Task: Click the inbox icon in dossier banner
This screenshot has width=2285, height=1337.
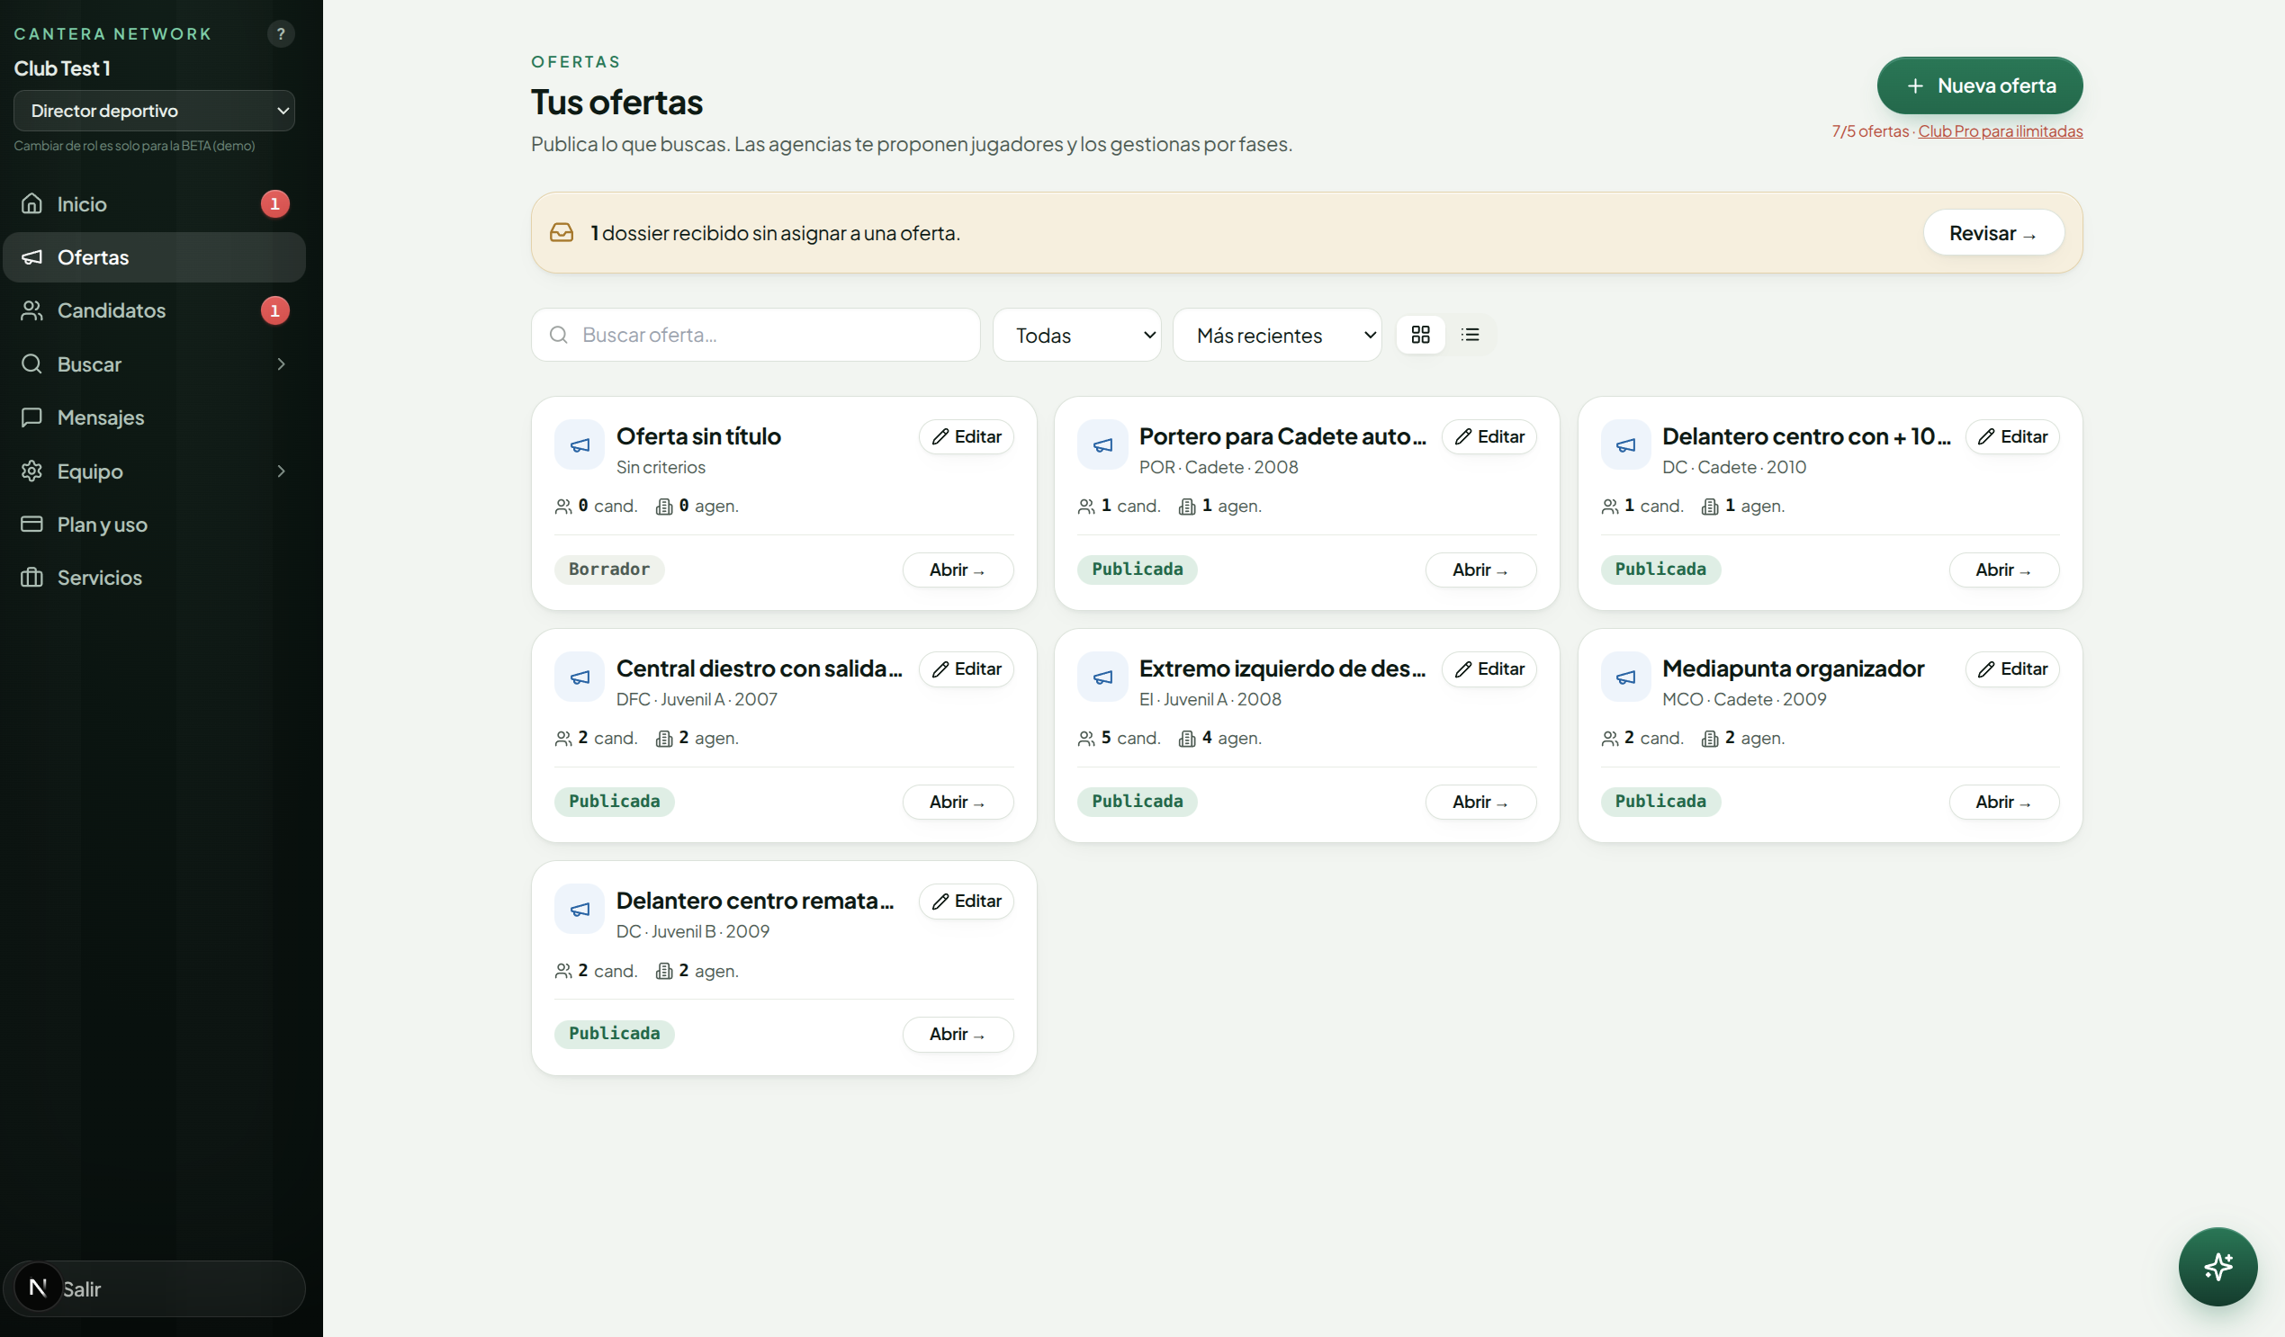Action: [x=562, y=233]
